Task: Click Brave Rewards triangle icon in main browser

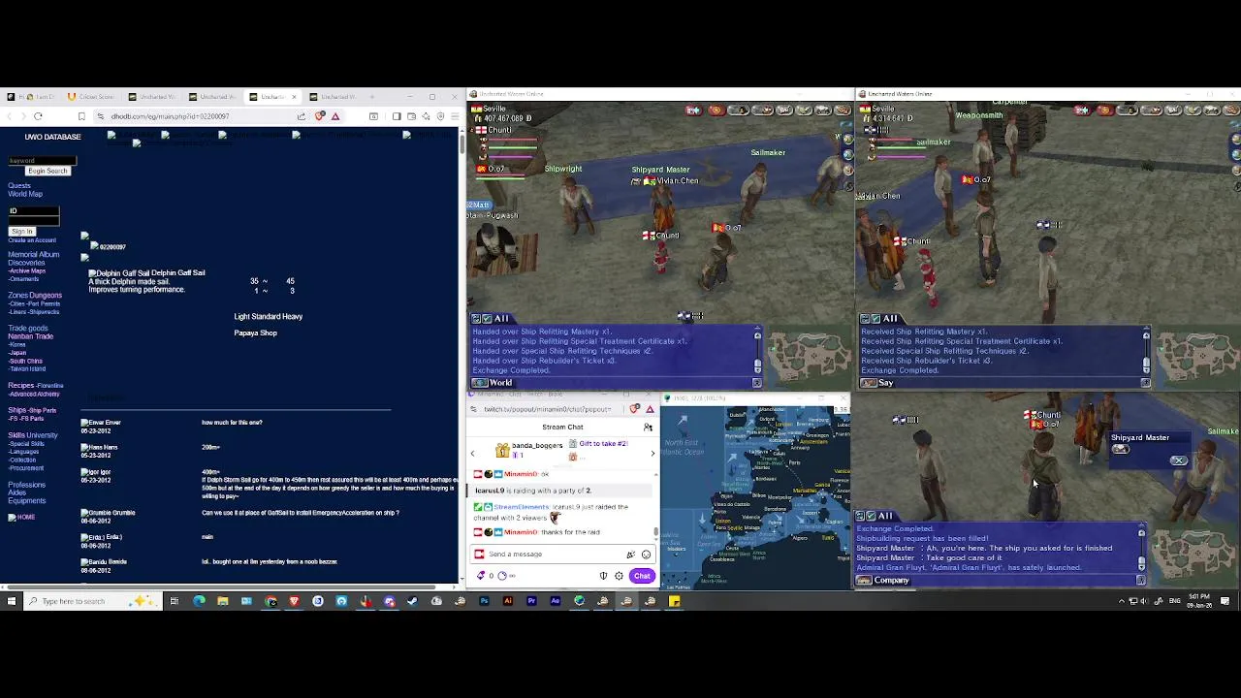Action: click(x=335, y=116)
